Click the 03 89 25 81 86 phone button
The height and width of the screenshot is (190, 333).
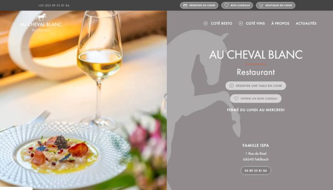256,171
